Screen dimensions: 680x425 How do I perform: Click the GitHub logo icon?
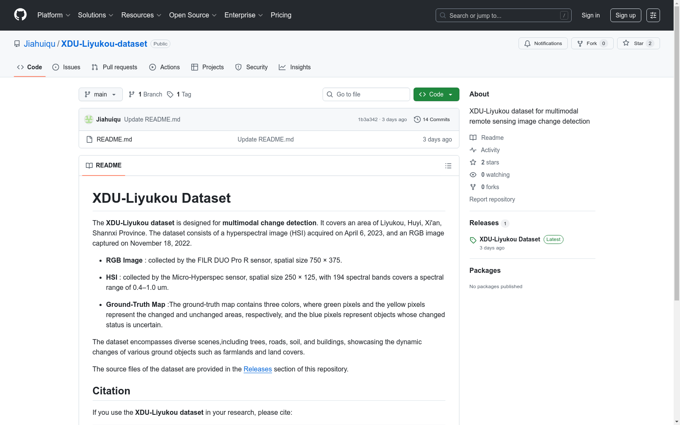coord(20,15)
